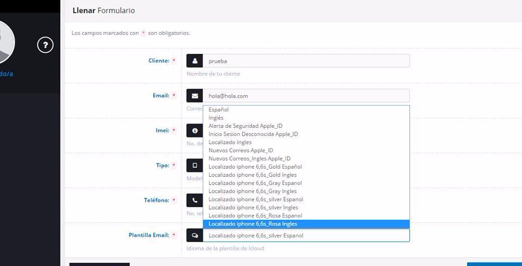Click the envelope icon beside Email field

[x=195, y=96]
